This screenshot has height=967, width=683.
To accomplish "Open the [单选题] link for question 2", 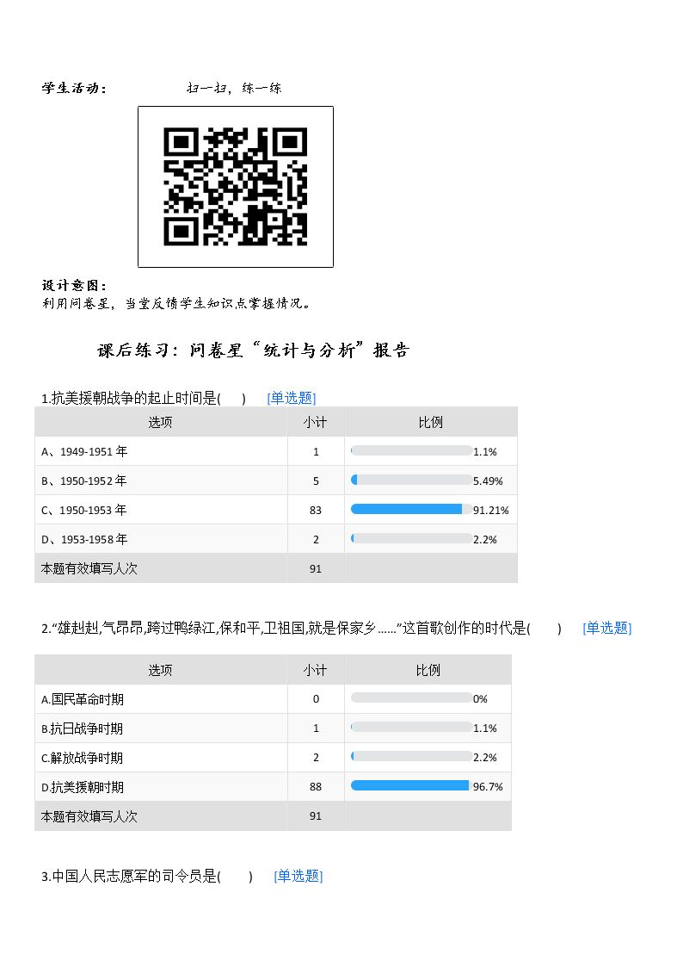I will point(607,629).
